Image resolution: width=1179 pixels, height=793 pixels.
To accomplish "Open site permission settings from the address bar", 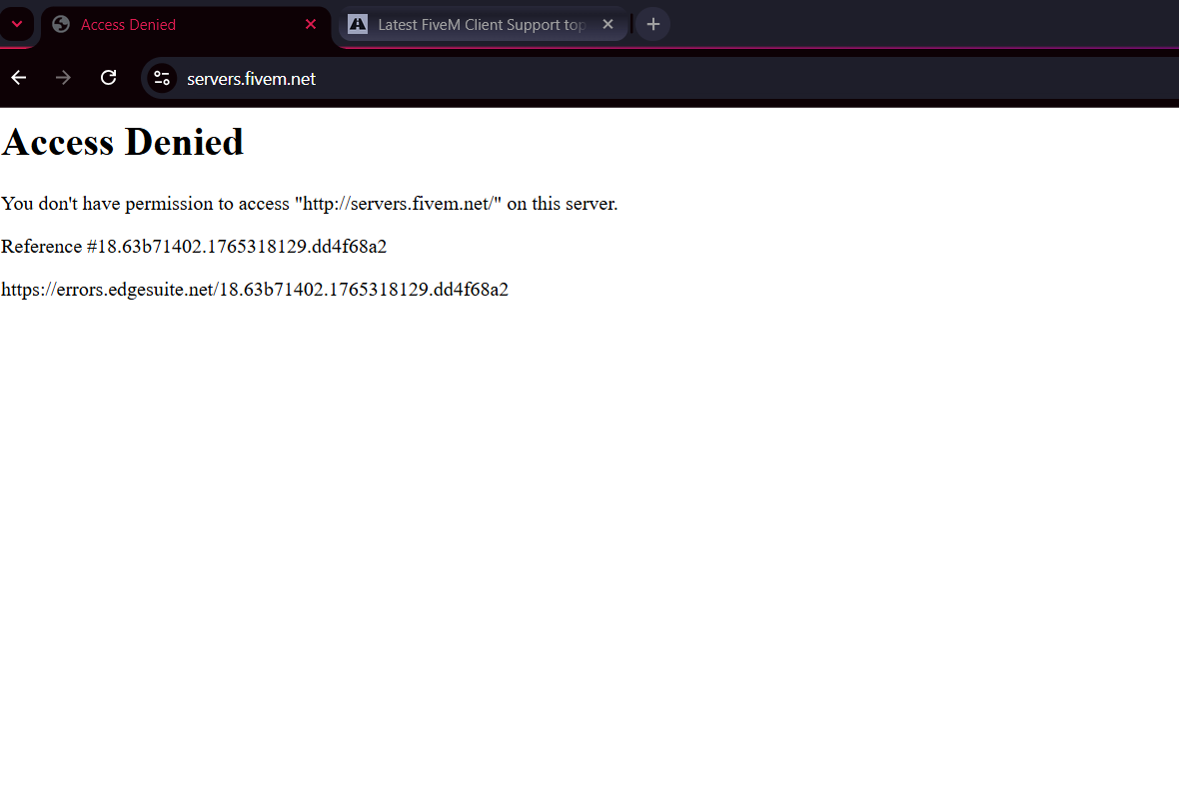I will (161, 78).
